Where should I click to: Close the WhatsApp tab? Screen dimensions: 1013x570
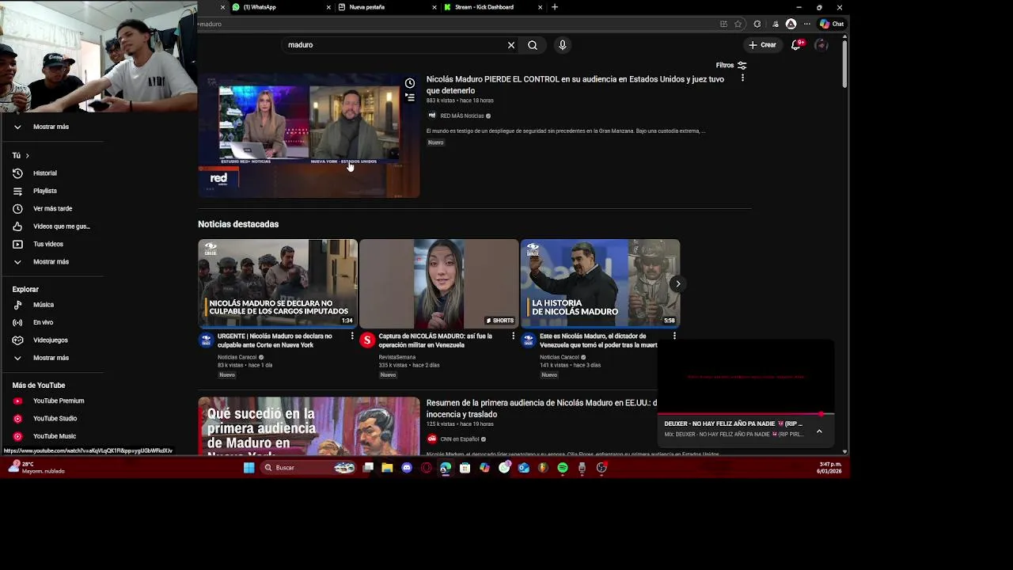pyautogui.click(x=328, y=7)
